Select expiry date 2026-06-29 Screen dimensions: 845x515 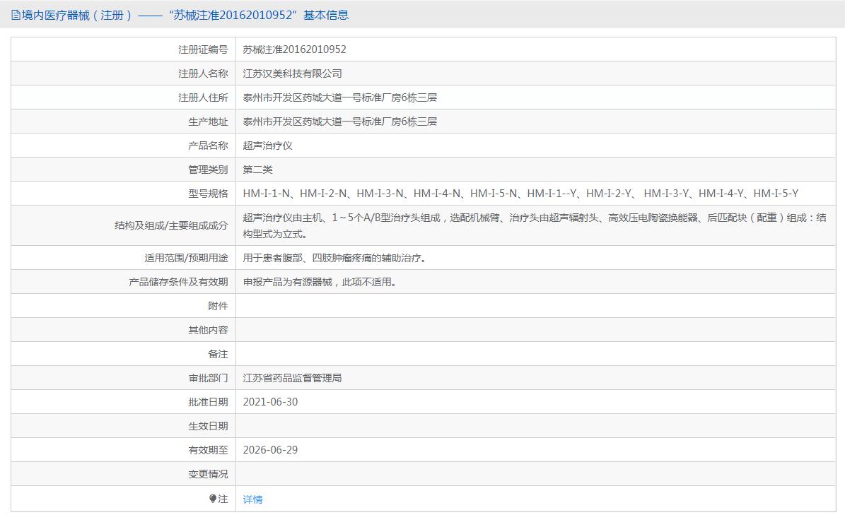click(270, 450)
